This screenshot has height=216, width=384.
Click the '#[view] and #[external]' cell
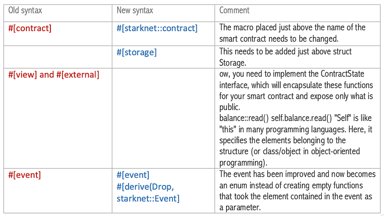54,75
